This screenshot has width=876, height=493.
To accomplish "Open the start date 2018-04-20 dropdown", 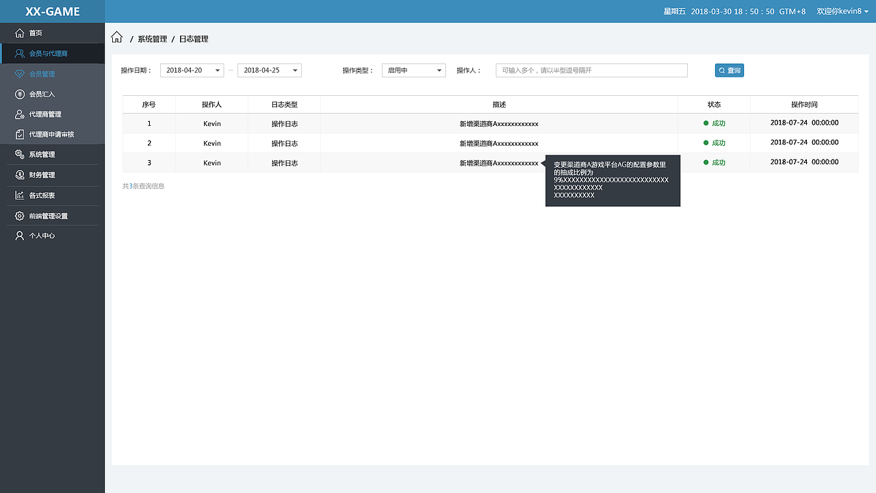I will click(192, 71).
